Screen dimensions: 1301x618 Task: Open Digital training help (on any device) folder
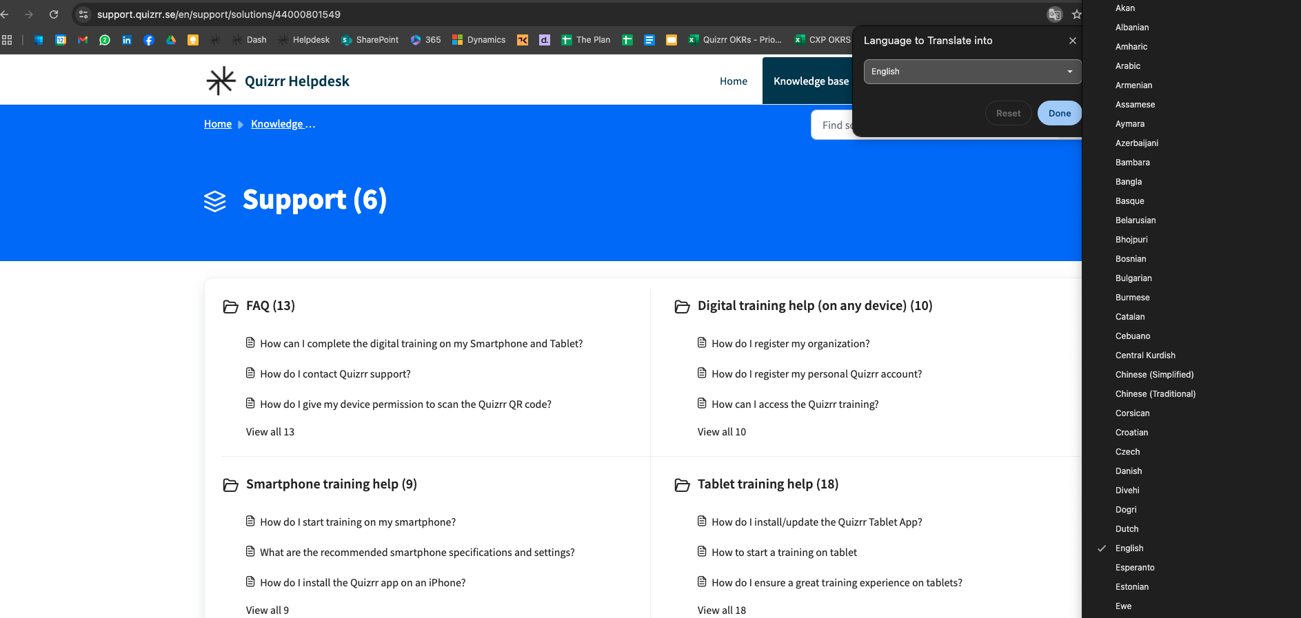(x=815, y=306)
